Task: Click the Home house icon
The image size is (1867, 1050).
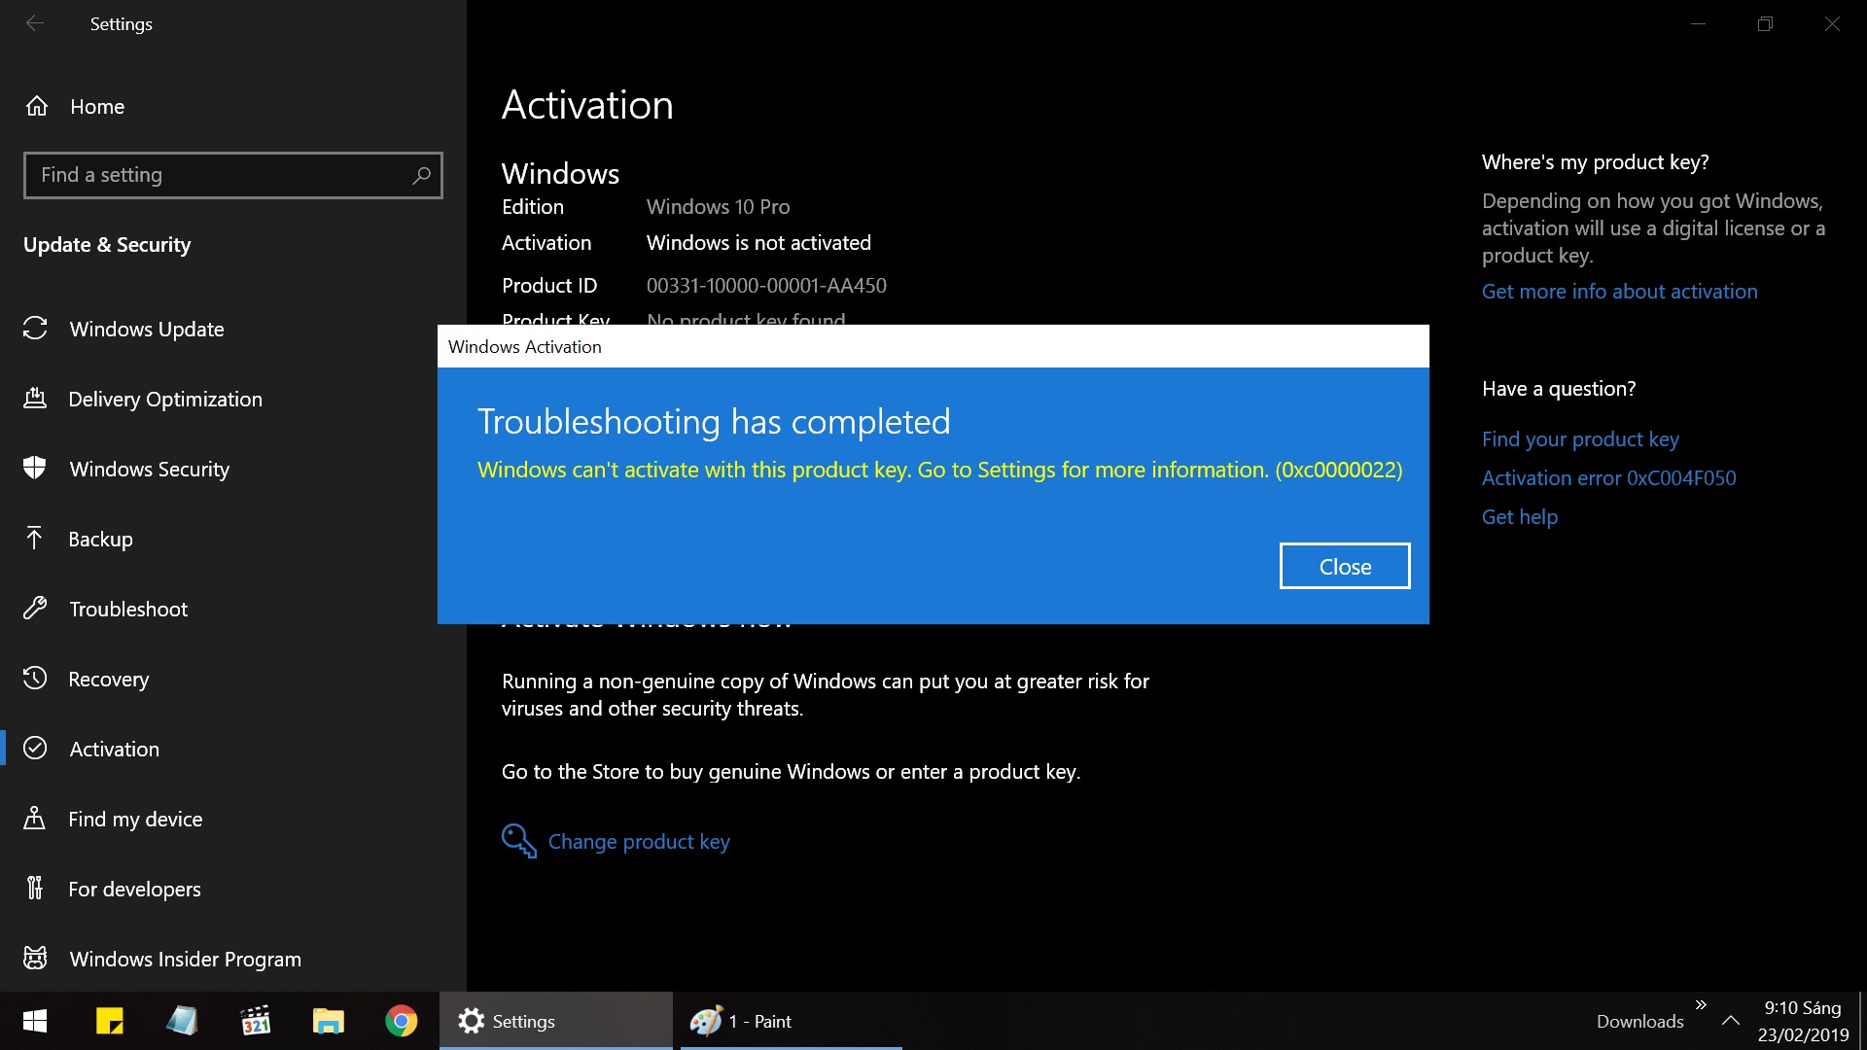Action: click(37, 106)
